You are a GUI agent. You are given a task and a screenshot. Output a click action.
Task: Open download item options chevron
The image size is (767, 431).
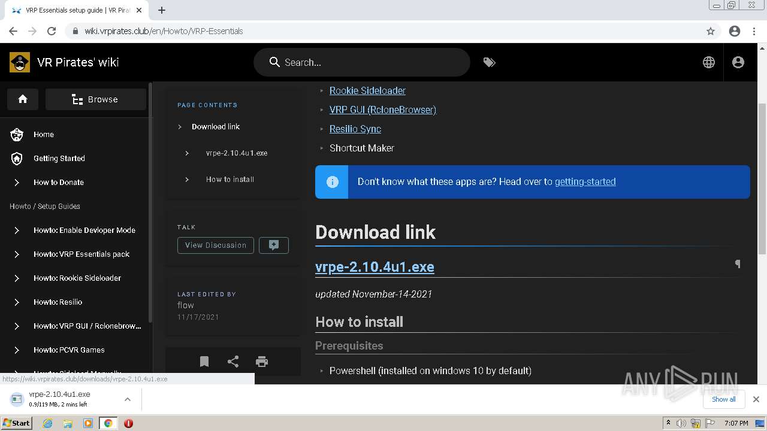tap(128, 399)
